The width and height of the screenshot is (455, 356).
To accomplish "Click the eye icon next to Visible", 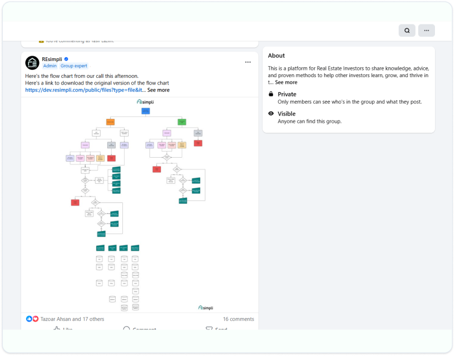I will (271, 114).
